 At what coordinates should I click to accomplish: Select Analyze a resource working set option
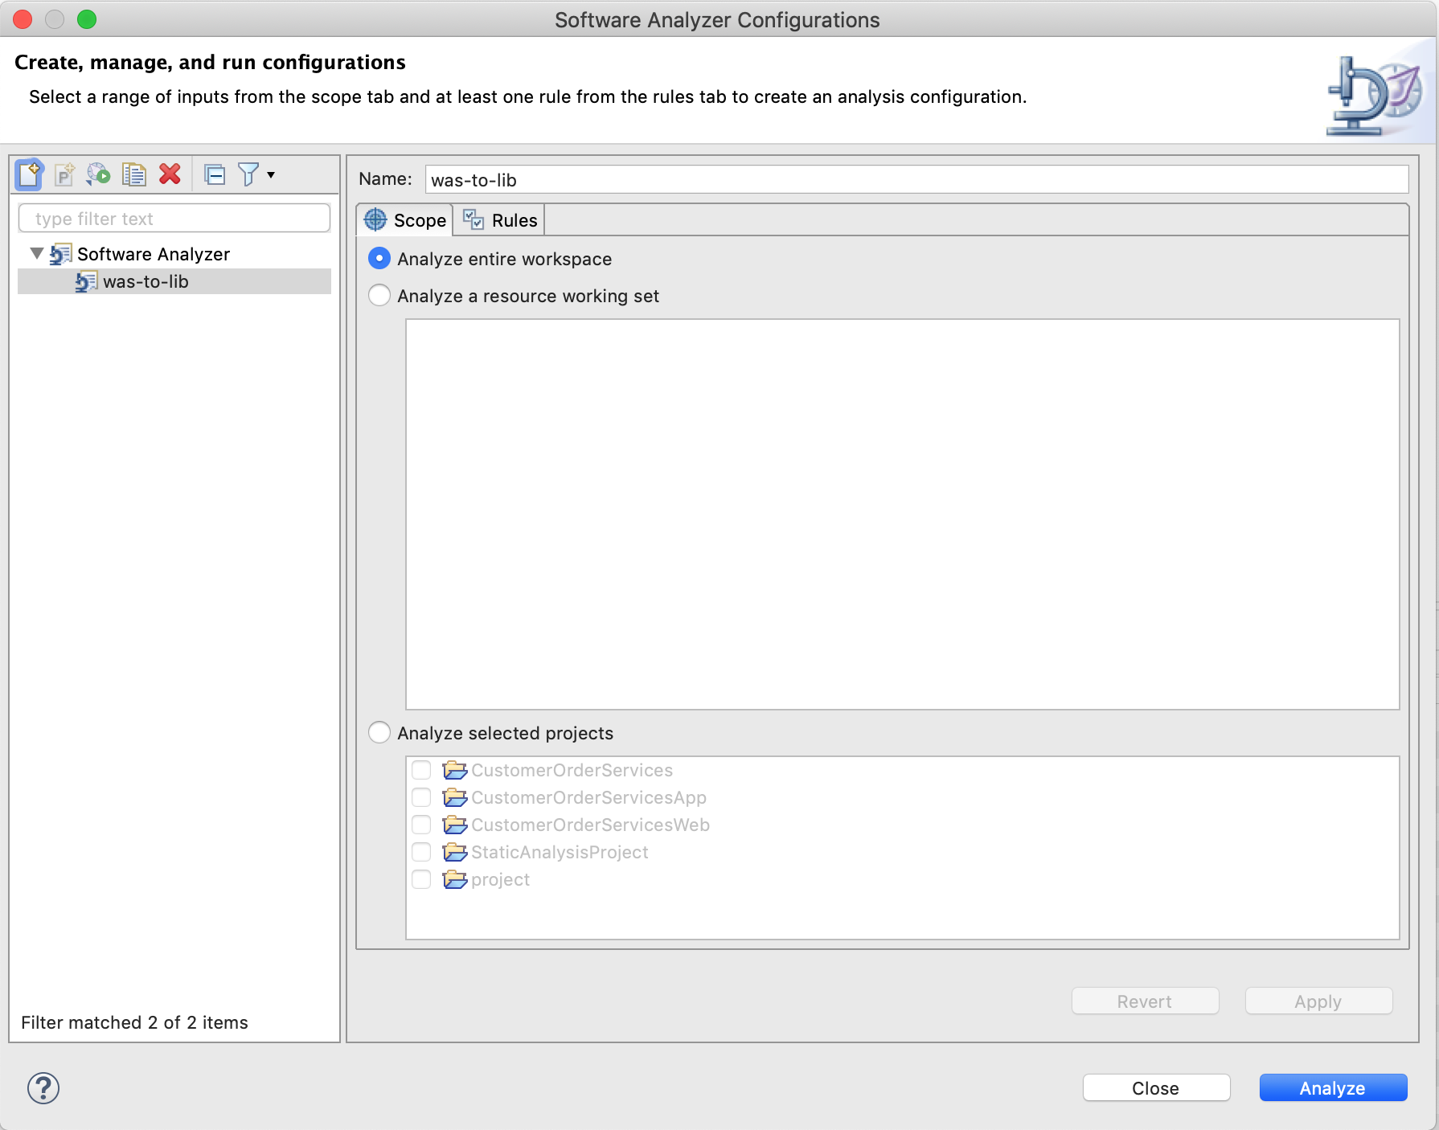coord(379,296)
